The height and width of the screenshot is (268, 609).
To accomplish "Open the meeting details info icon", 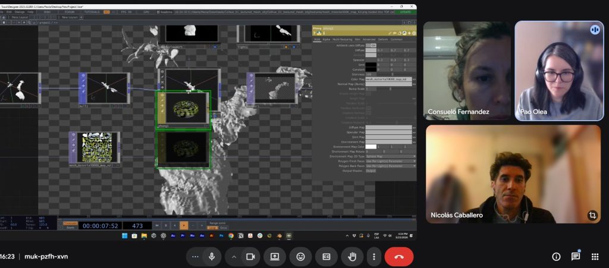I will [556, 257].
